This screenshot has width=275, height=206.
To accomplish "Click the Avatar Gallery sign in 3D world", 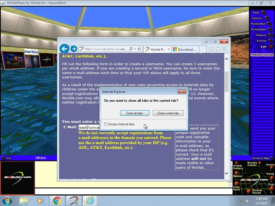I will [x=31, y=52].
